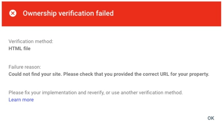Click the "Failure reason:" label
Image resolution: width=223 pixels, height=137 pixels.
click(25, 67)
